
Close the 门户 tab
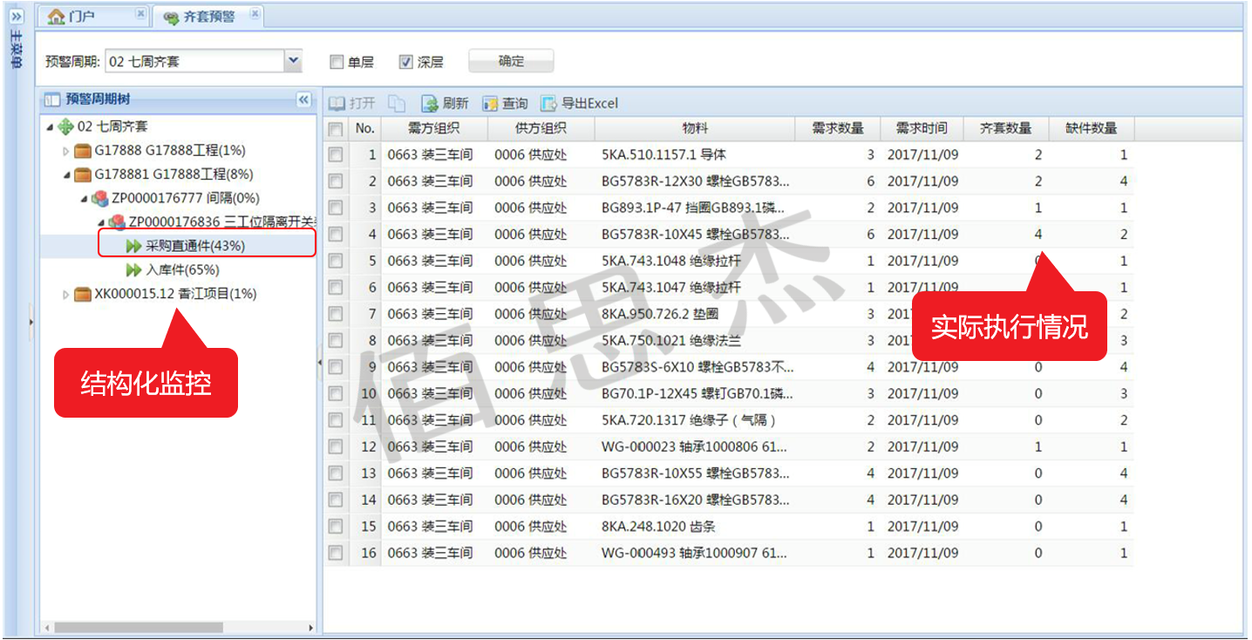(x=141, y=15)
